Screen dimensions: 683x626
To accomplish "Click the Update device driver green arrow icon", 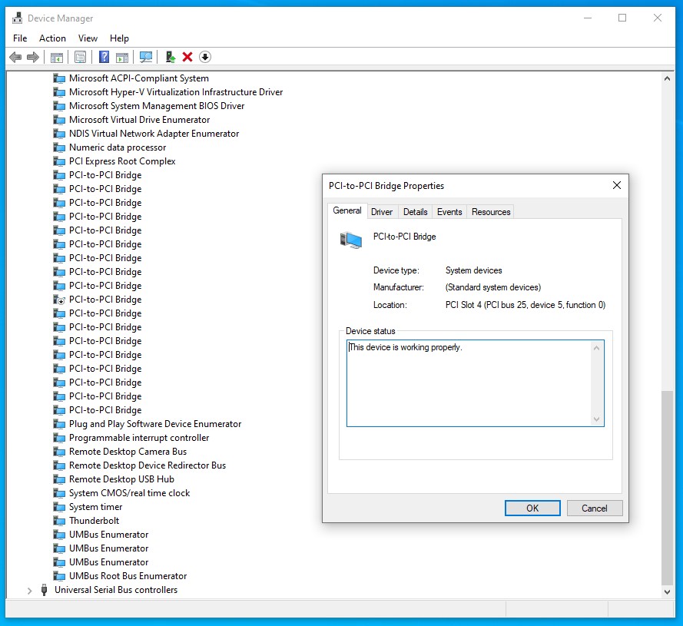I will 171,57.
